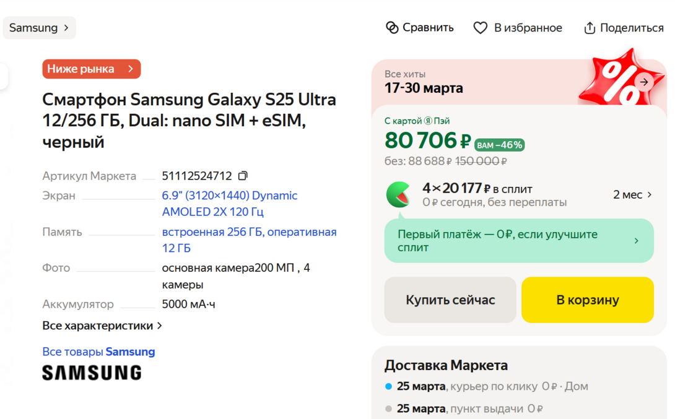The width and height of the screenshot is (675, 419).
Task: Click the round arrow on promo banner
Action: pyautogui.click(x=644, y=82)
